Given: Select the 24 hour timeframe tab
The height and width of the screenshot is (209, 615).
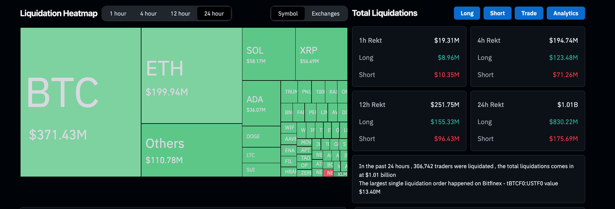Looking at the screenshot, I should tap(214, 13).
